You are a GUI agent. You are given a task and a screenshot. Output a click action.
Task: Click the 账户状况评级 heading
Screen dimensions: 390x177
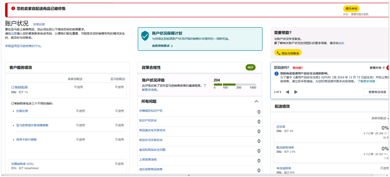coord(153,80)
